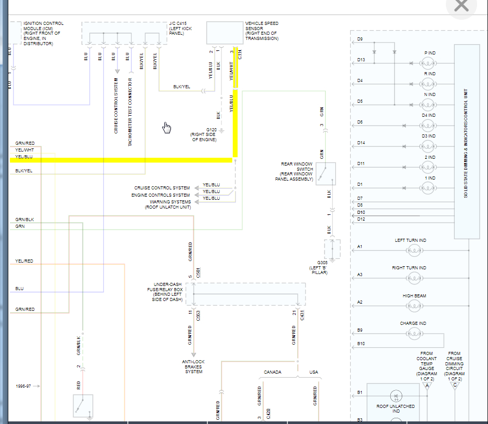Image resolution: width=488 pixels, height=424 pixels.
Task: Click the G120 ground symbol
Action: coord(221,131)
